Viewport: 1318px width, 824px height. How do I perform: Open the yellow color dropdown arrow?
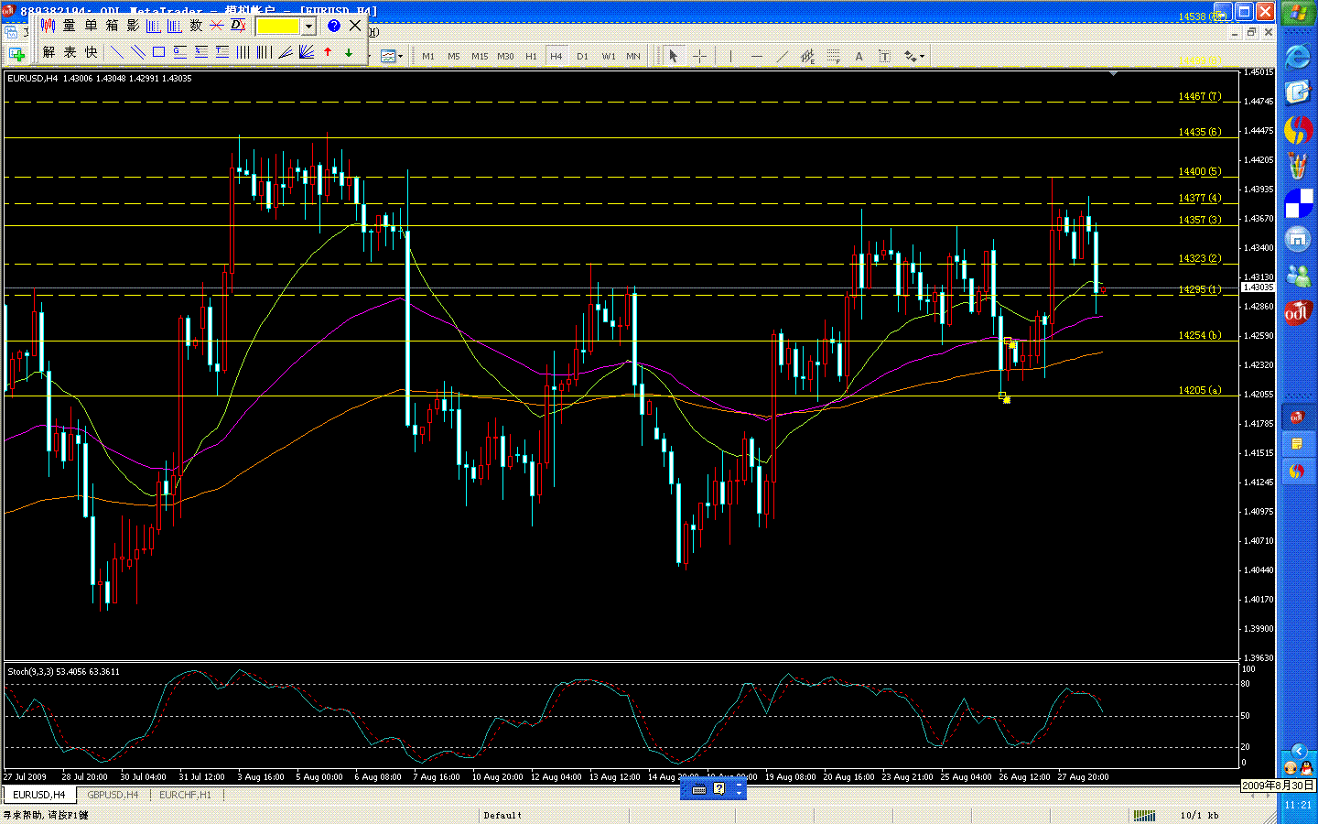309,26
